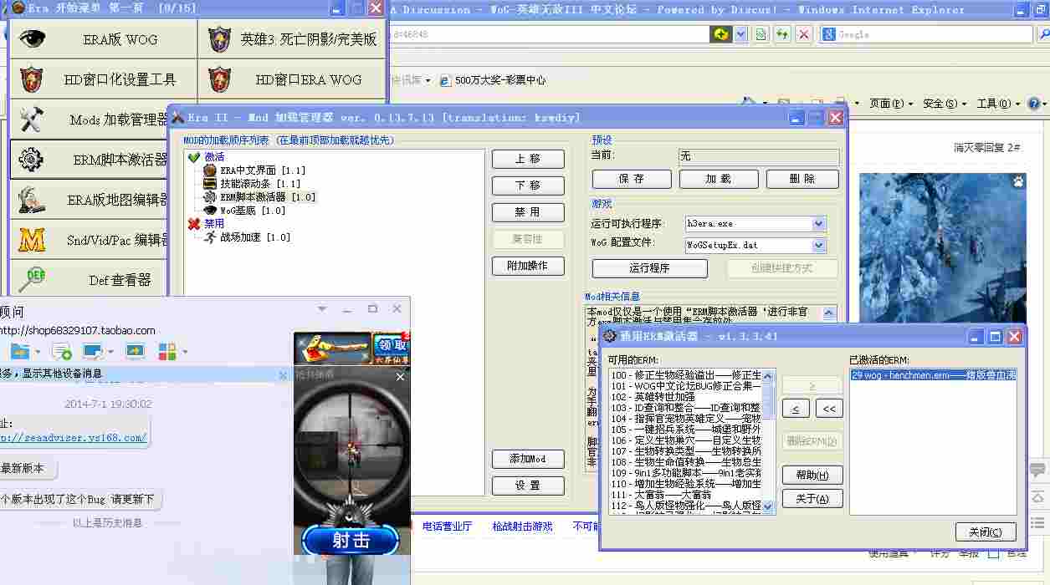Save the preset with 保存

(632, 179)
